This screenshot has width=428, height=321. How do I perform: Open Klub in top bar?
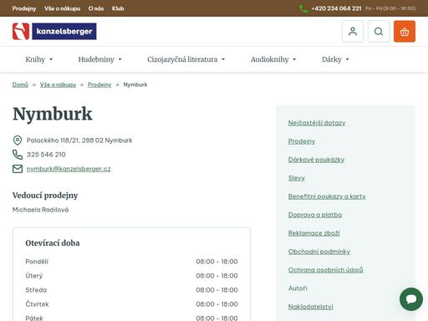(x=118, y=8)
